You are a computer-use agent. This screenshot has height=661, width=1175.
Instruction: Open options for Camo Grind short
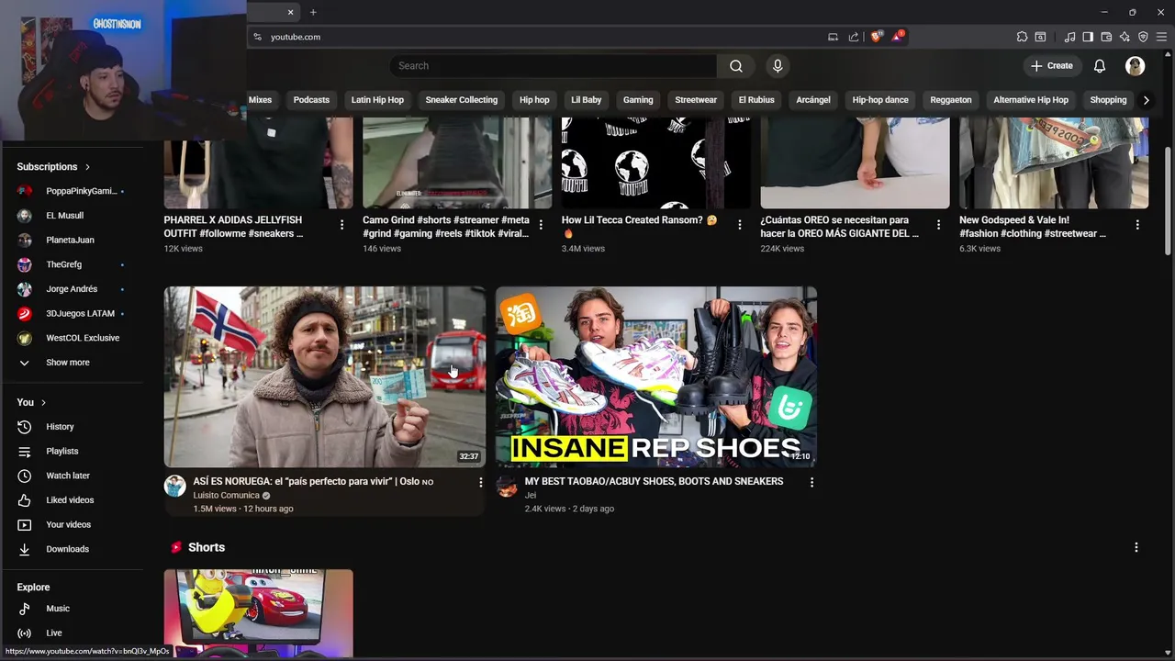(541, 225)
